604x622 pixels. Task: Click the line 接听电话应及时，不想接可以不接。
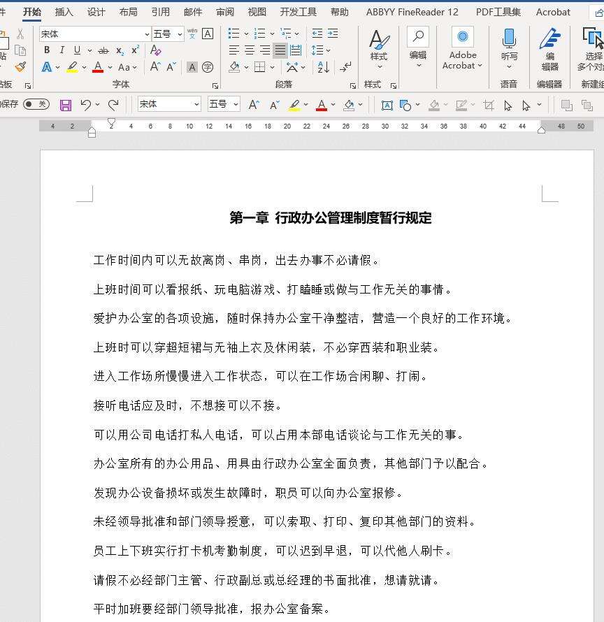point(188,405)
